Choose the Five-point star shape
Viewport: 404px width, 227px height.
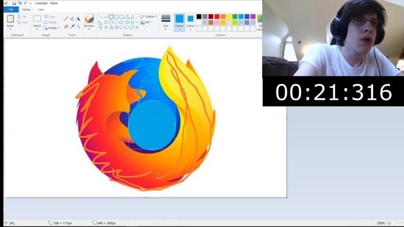coord(111,27)
